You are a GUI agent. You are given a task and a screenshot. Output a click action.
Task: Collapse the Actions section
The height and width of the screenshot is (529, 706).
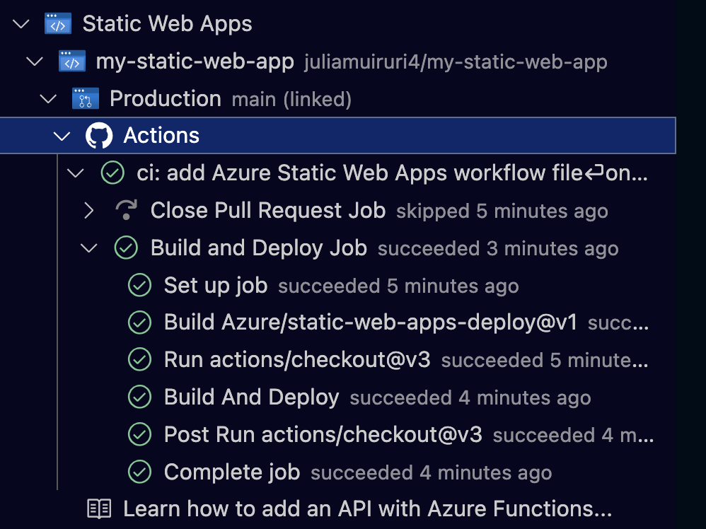tap(62, 134)
